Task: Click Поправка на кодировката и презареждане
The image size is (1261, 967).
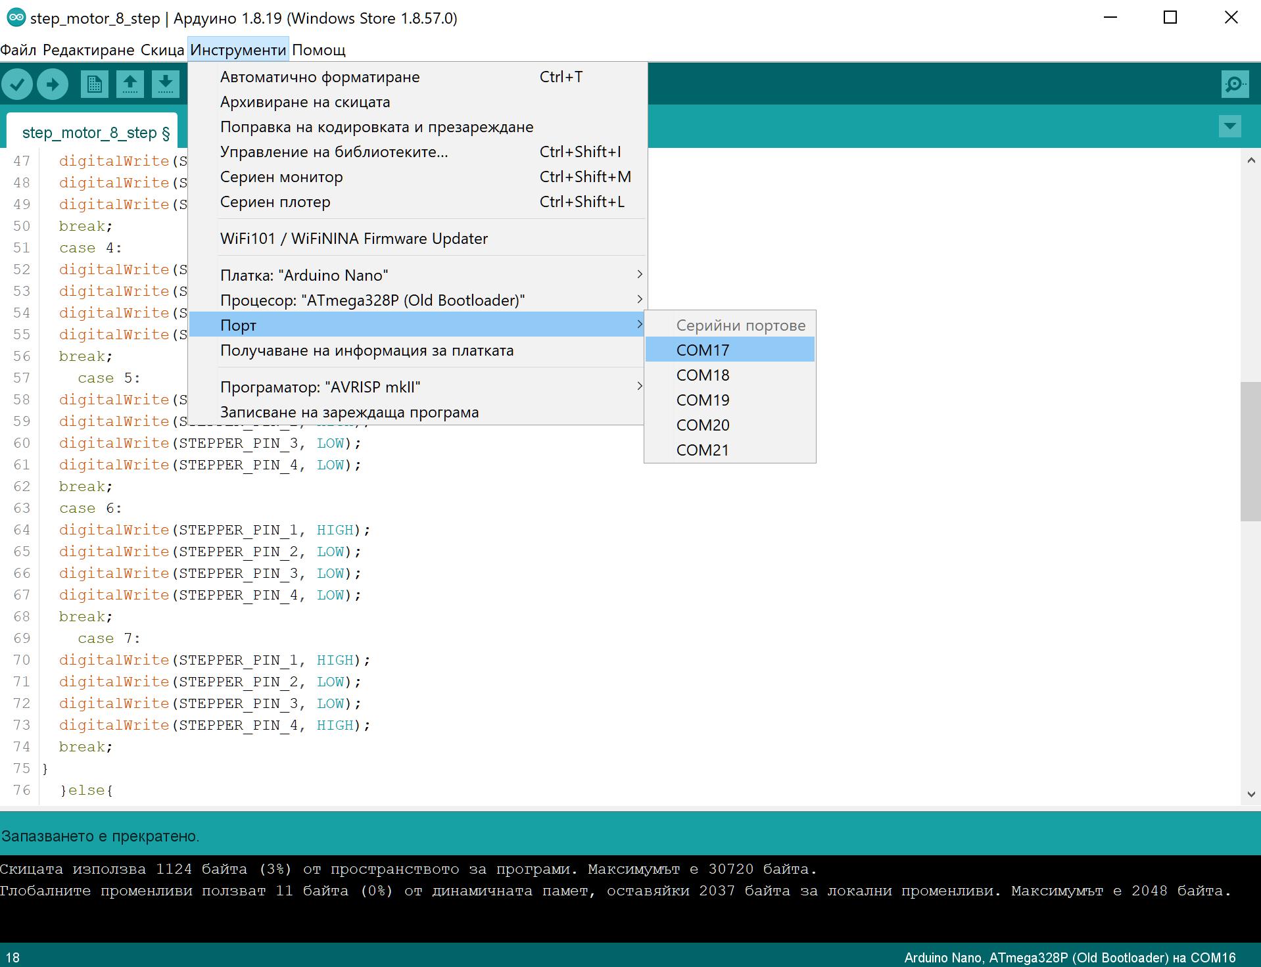Action: [x=416, y=127]
